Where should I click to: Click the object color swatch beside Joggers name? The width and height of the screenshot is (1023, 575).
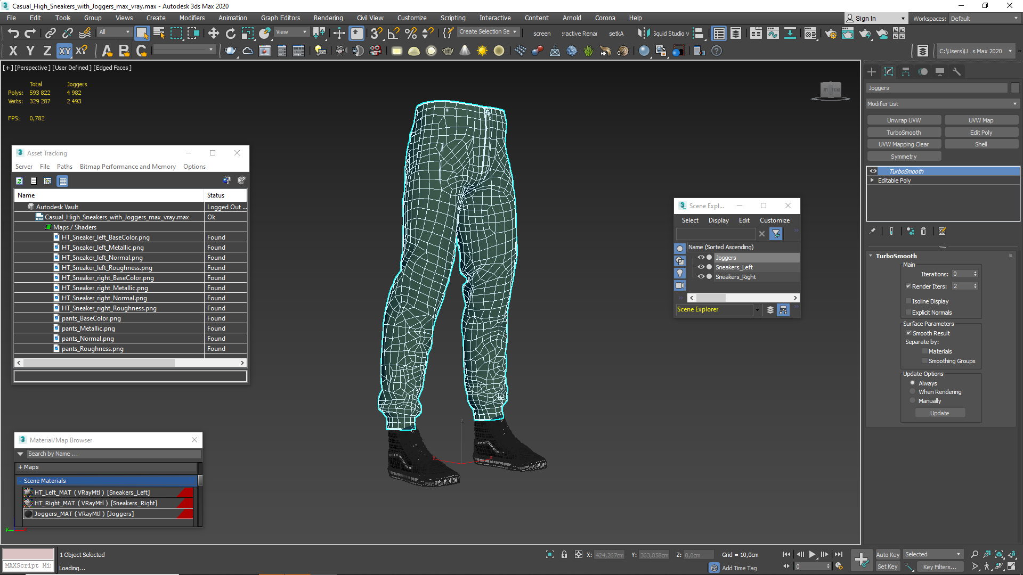(x=1015, y=88)
